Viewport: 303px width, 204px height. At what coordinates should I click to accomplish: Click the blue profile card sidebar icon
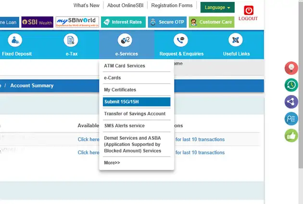pos(291,119)
